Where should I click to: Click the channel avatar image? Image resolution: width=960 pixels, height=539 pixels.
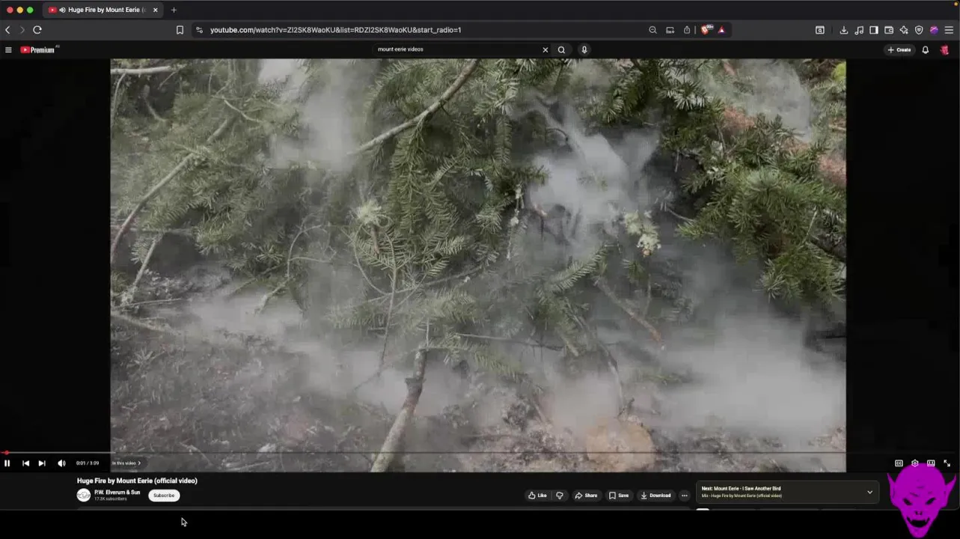(x=84, y=496)
